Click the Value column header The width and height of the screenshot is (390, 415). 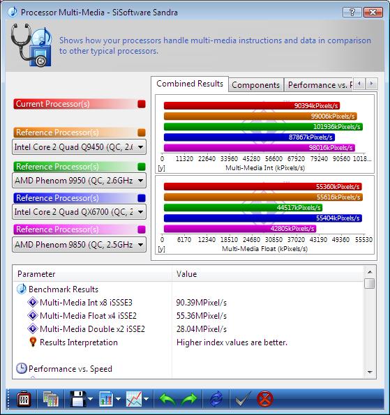click(267, 274)
